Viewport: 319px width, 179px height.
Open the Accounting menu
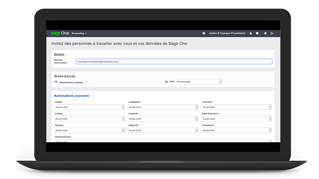point(79,34)
